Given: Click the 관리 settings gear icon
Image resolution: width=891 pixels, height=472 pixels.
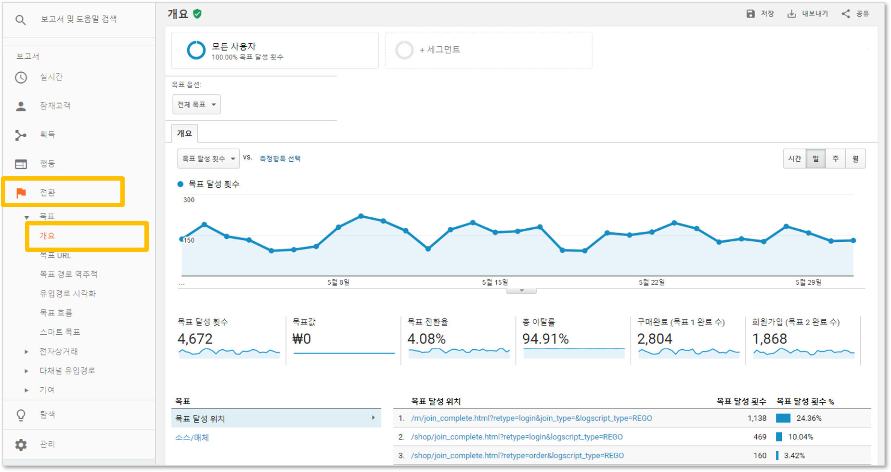Looking at the screenshot, I should 21,444.
